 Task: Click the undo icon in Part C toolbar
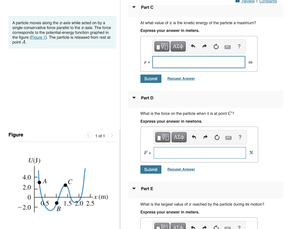[193, 46]
